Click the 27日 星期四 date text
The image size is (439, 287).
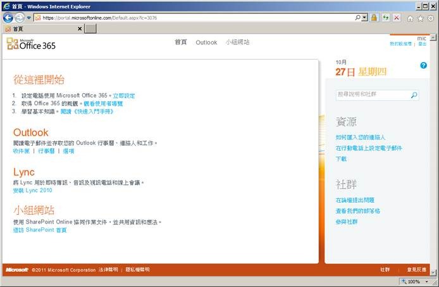tap(361, 72)
